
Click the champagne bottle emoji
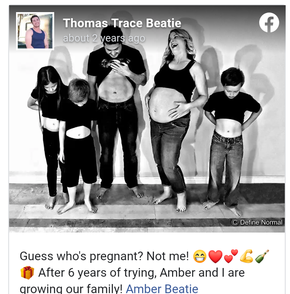(262, 256)
